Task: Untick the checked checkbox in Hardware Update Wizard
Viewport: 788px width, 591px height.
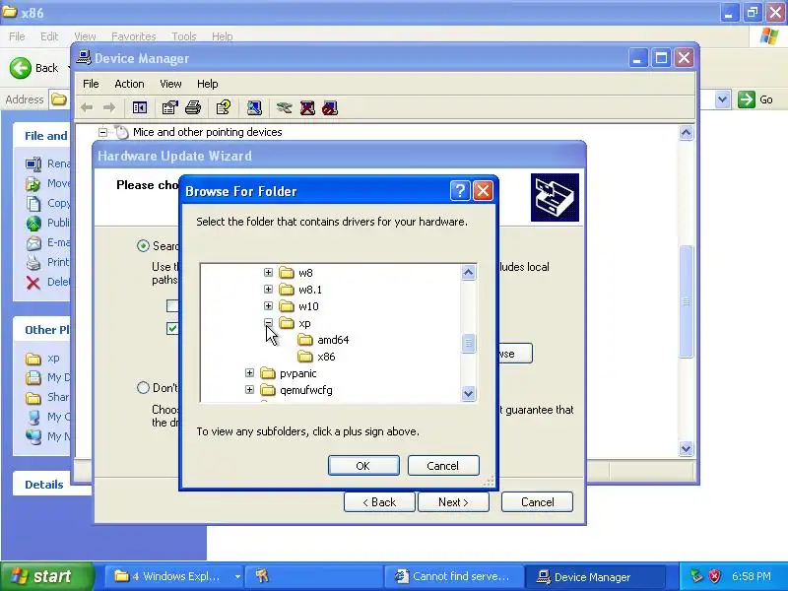Action: pyautogui.click(x=172, y=329)
